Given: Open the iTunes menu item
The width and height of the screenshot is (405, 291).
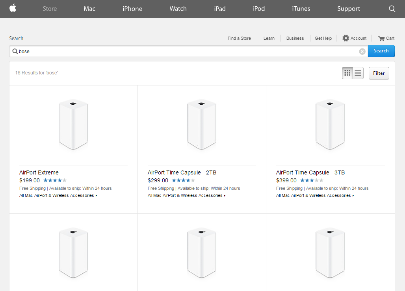Looking at the screenshot, I should [x=301, y=9].
